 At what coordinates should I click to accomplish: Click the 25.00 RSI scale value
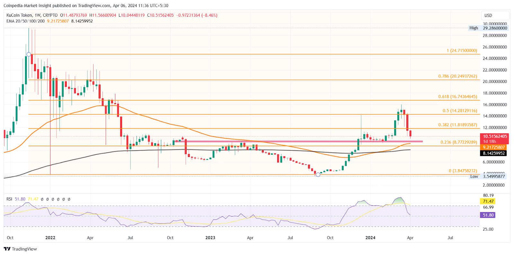click(488, 229)
